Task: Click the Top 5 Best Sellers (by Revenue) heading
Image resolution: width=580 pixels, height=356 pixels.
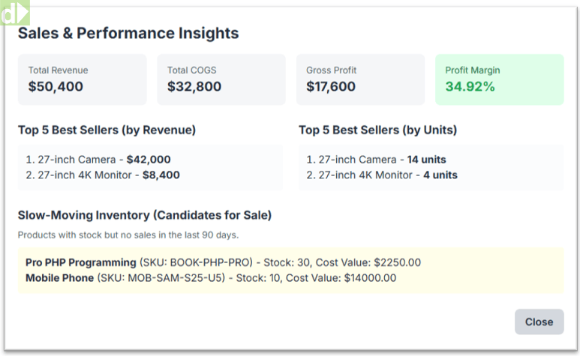Action: pyautogui.click(x=107, y=130)
